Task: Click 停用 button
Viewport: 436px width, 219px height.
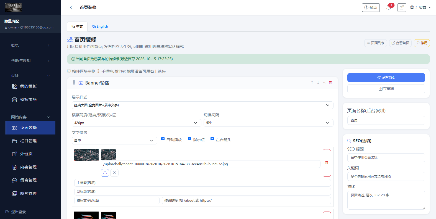Action: 422,43
